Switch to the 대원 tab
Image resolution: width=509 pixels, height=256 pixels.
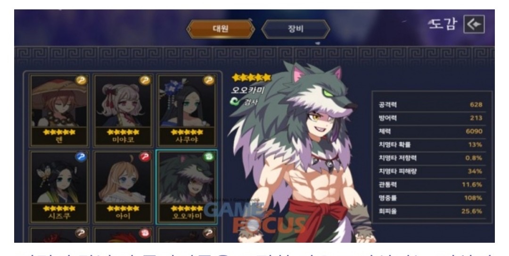point(221,29)
